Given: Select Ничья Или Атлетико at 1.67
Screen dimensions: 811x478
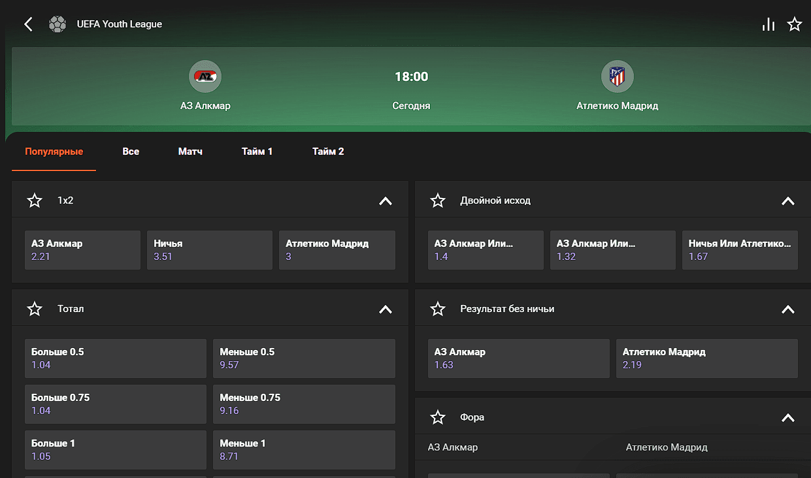Looking at the screenshot, I should 740,250.
